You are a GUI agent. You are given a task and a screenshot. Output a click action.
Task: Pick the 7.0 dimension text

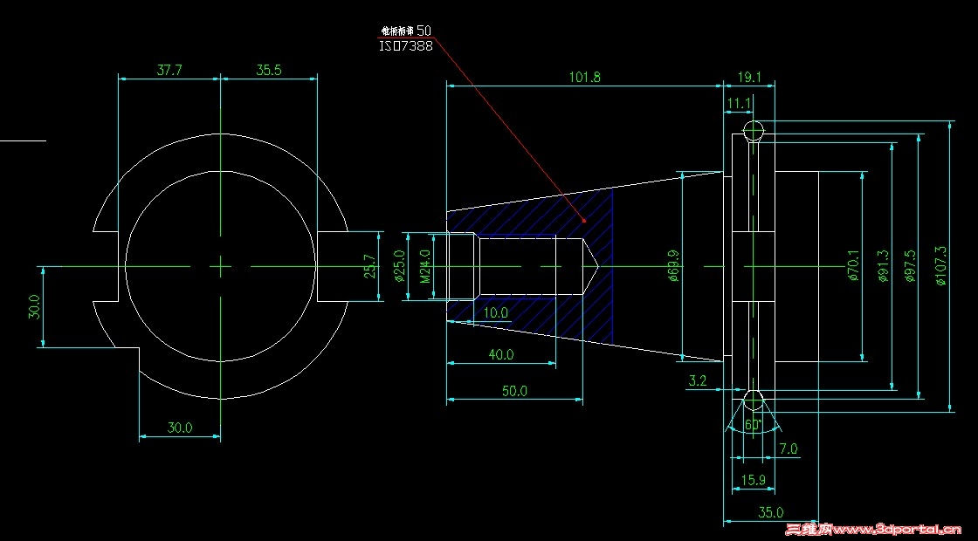789,449
